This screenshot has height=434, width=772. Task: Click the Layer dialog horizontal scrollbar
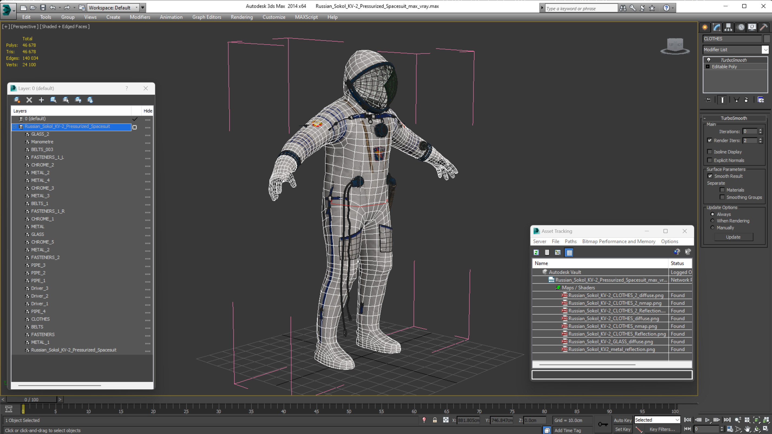tap(59, 386)
